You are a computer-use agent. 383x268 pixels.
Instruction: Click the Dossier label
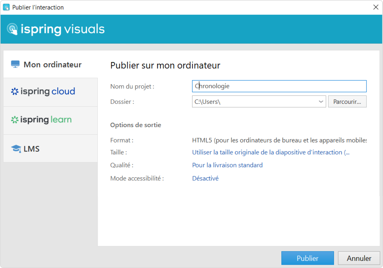pos(122,102)
